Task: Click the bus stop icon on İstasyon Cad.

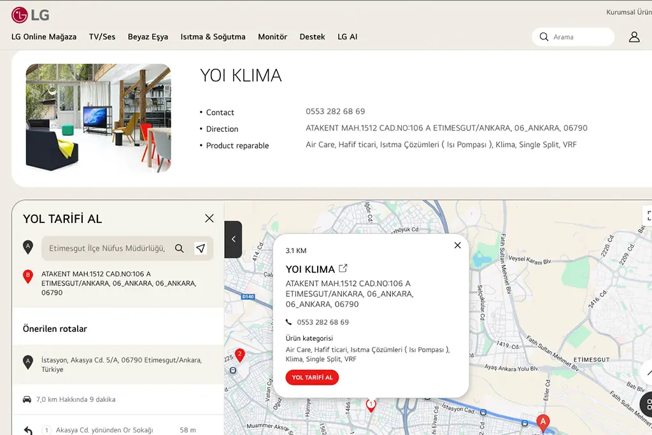Action: [483, 413]
